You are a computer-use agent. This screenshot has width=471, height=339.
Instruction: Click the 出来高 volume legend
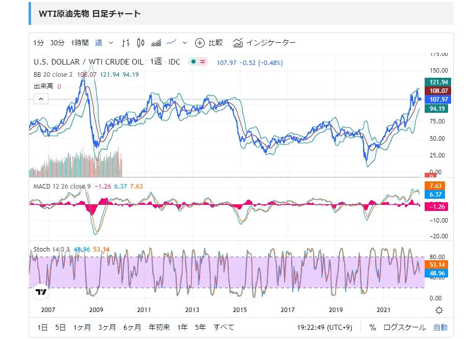coord(43,86)
